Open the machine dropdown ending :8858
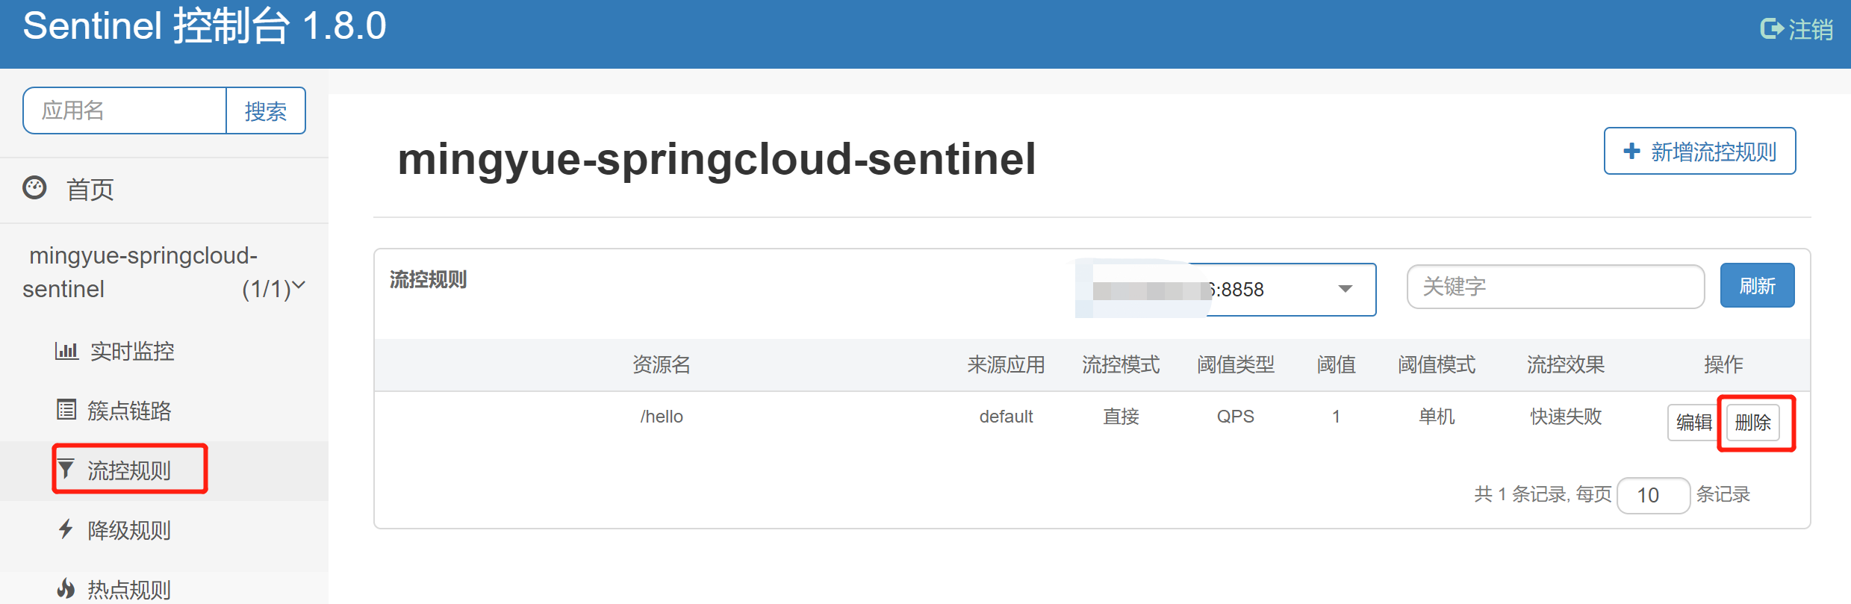Screen dimensions: 1851x604 pos(1225,290)
